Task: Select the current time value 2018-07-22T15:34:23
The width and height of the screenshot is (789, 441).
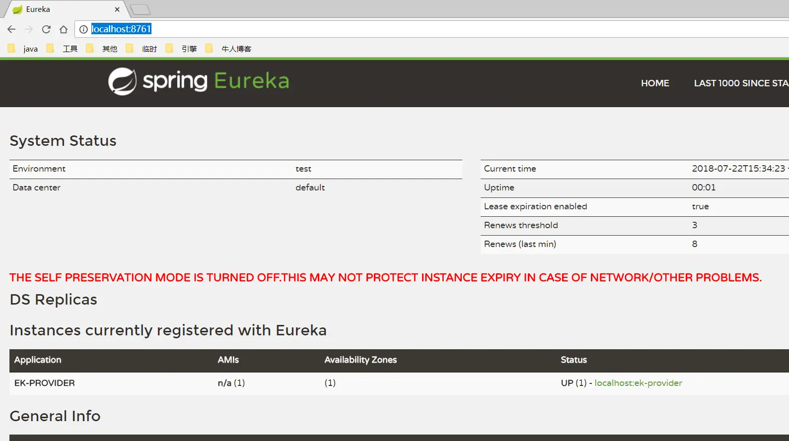Action: [738, 169]
